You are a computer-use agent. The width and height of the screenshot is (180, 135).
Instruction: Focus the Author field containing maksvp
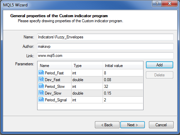tap(105, 46)
